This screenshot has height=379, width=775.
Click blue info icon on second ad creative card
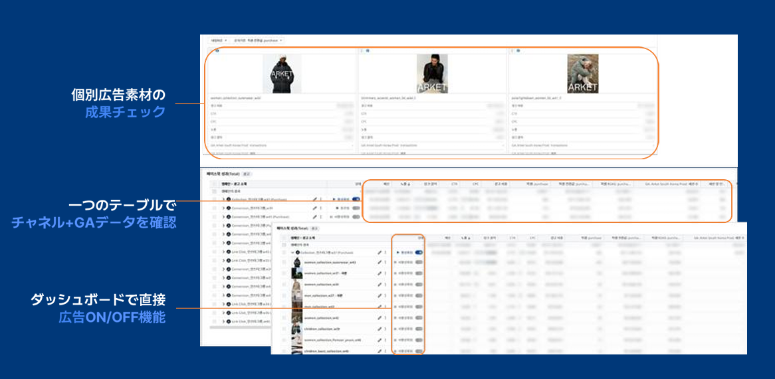click(367, 50)
